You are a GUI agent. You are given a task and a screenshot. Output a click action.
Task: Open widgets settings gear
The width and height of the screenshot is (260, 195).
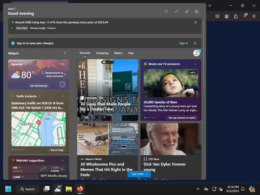(x=197, y=12)
